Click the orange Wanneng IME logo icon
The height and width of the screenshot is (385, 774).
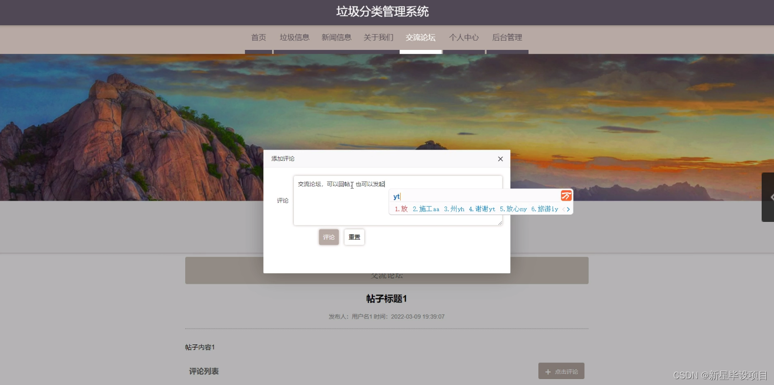pyautogui.click(x=566, y=196)
